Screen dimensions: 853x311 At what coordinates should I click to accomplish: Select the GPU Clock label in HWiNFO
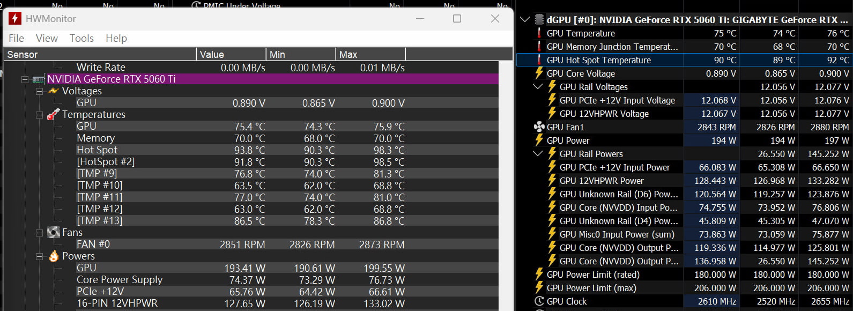[x=567, y=301]
